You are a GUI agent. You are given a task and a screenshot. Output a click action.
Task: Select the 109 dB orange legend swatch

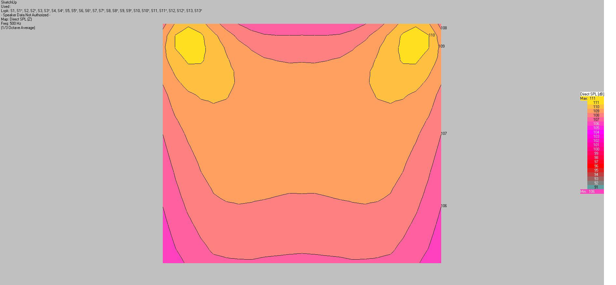[x=595, y=111]
